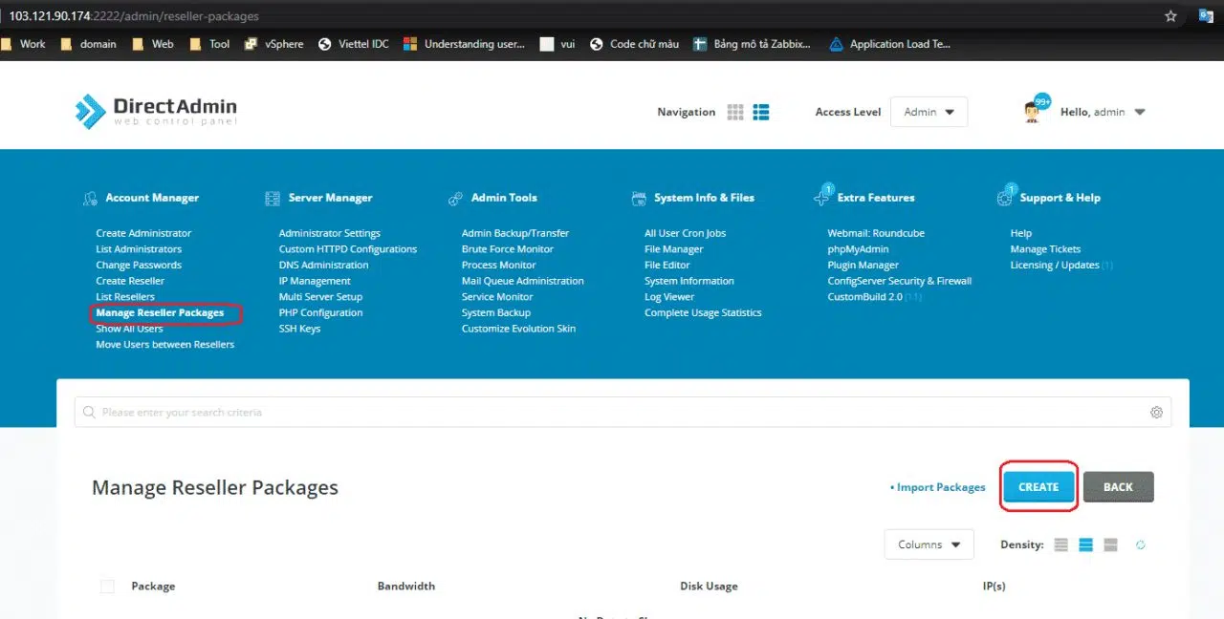
Task: Open phpMyAdmin link
Action: point(860,249)
